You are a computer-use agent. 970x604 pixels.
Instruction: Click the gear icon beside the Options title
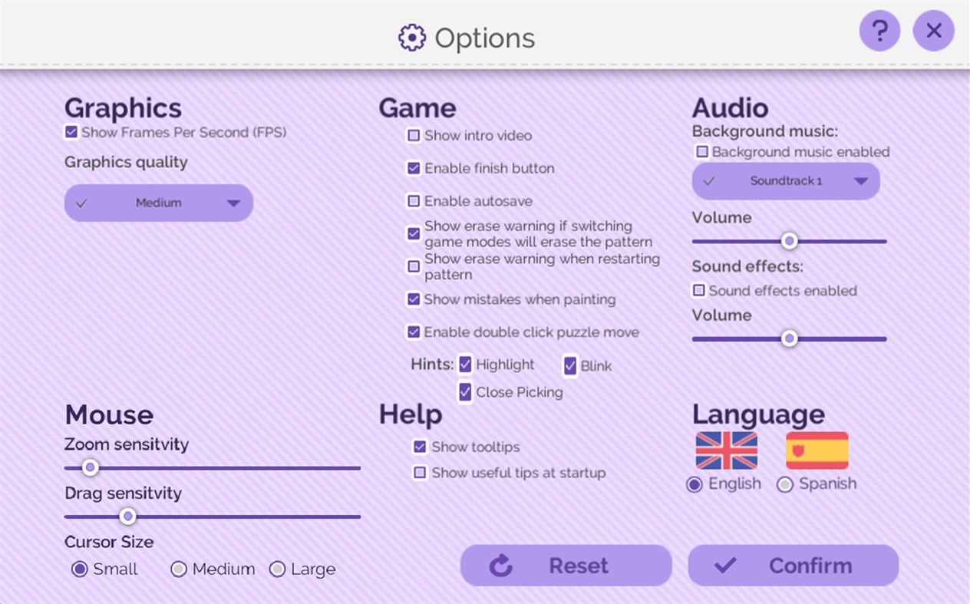[411, 37]
